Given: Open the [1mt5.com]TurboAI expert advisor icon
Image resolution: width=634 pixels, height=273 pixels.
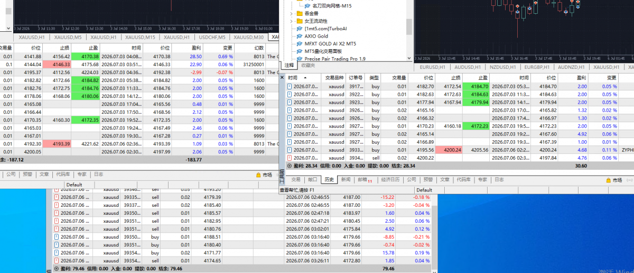Looking at the screenshot, I should point(300,29).
